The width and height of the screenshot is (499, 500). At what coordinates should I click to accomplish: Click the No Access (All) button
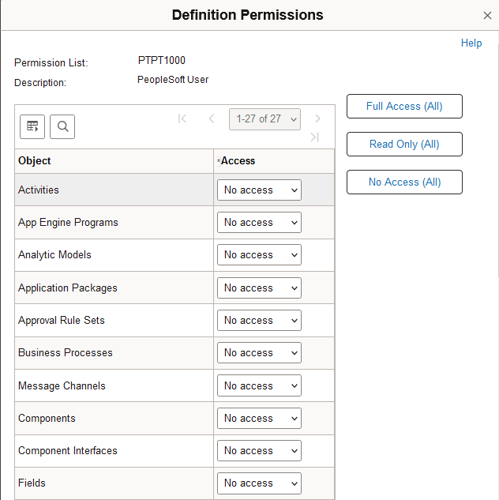pos(404,182)
